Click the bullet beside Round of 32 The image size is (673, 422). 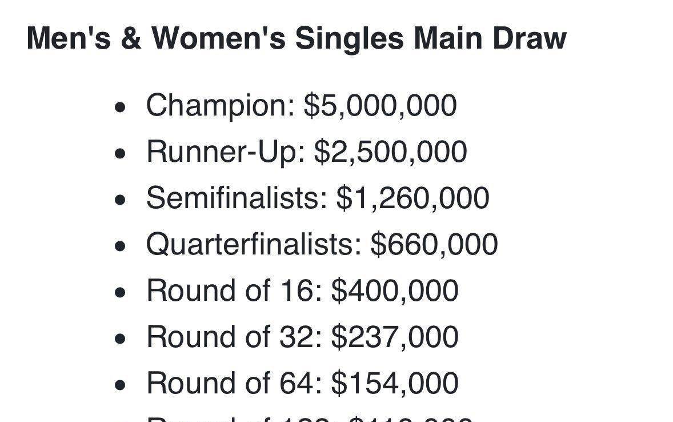(121, 339)
